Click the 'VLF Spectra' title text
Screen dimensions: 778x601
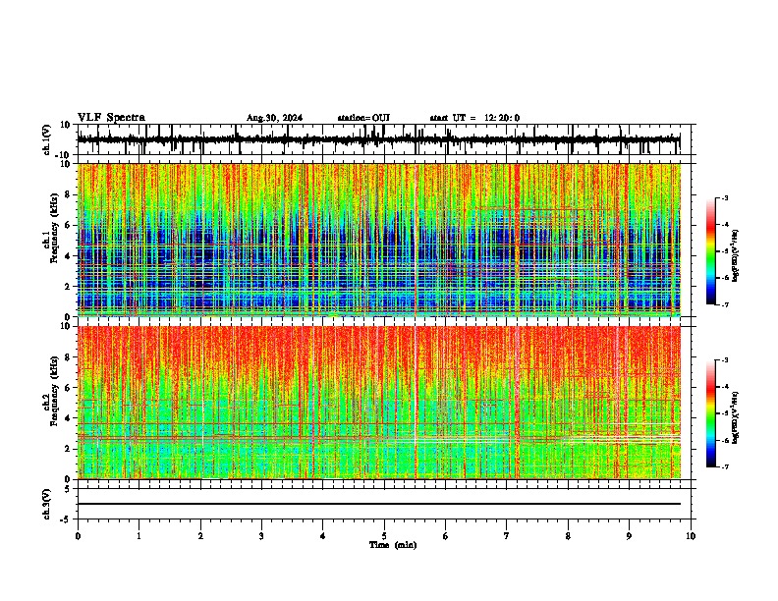pos(111,118)
